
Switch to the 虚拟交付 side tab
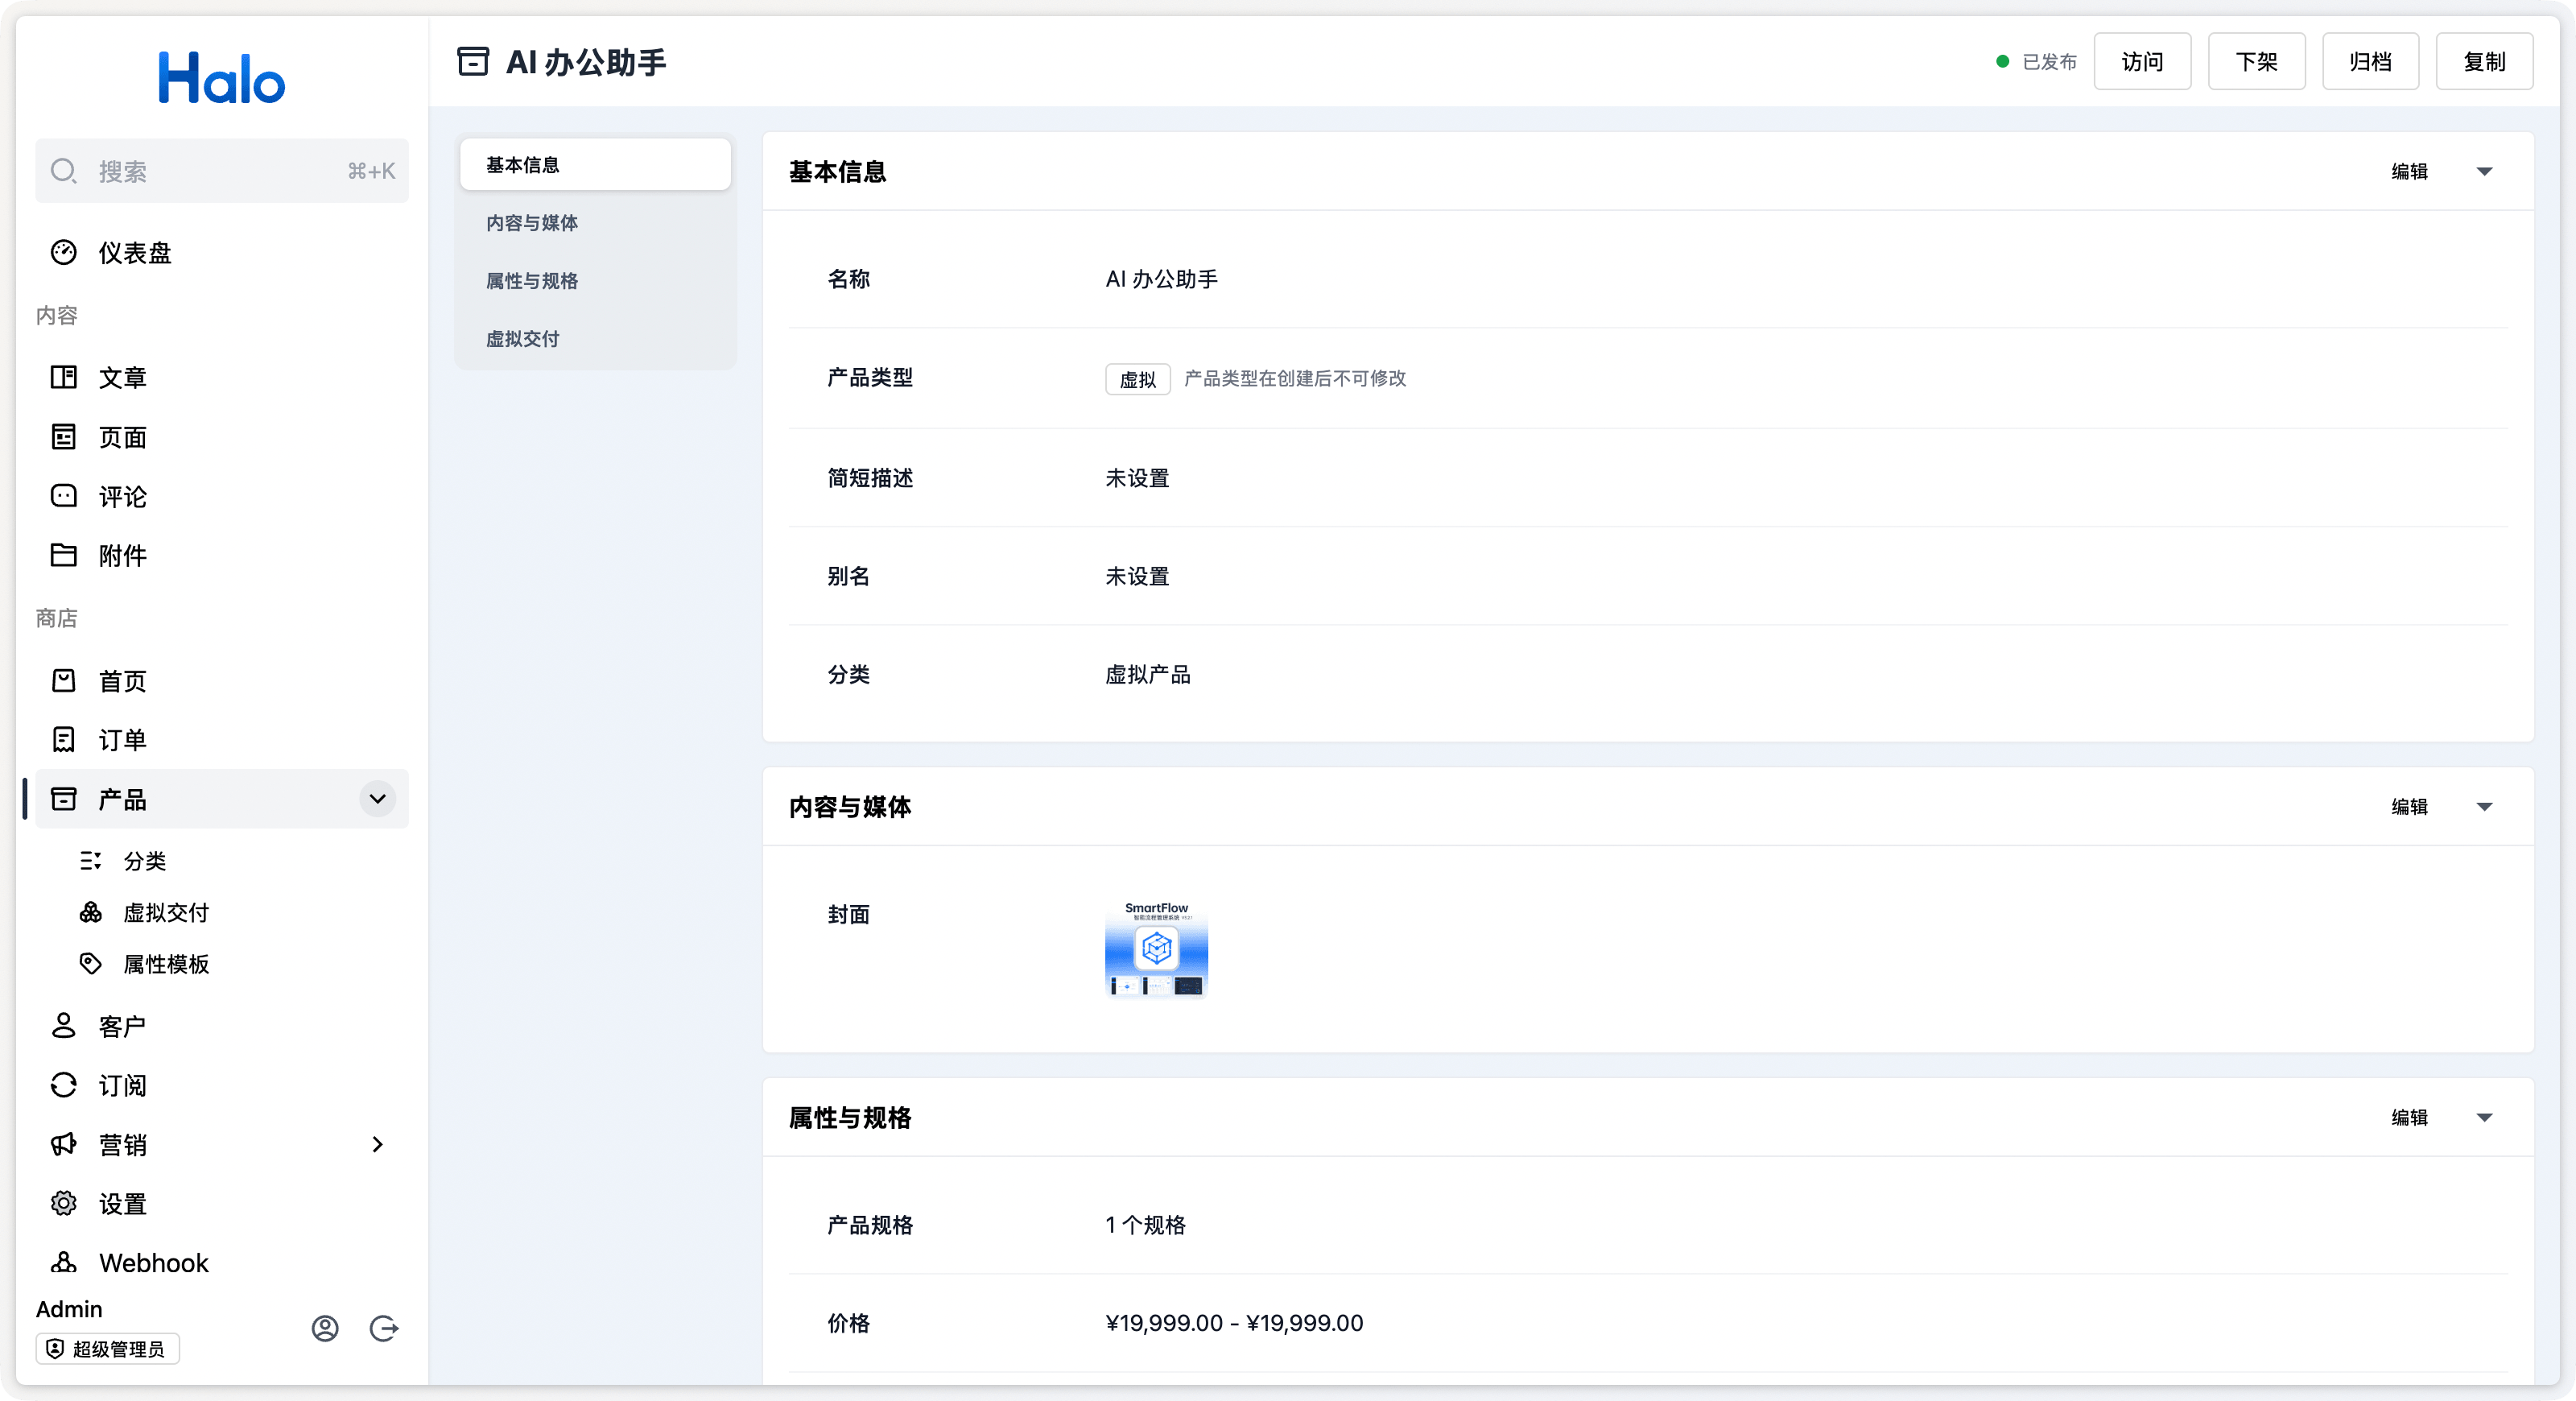coord(595,338)
